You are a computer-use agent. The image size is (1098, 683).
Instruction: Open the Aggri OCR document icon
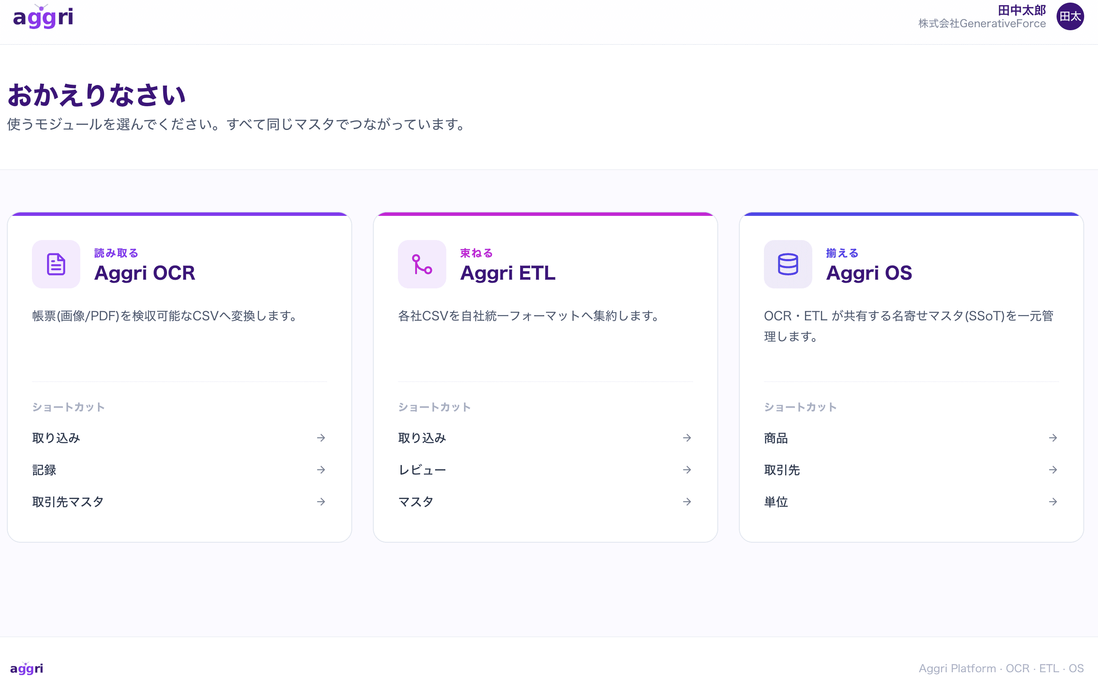click(56, 264)
